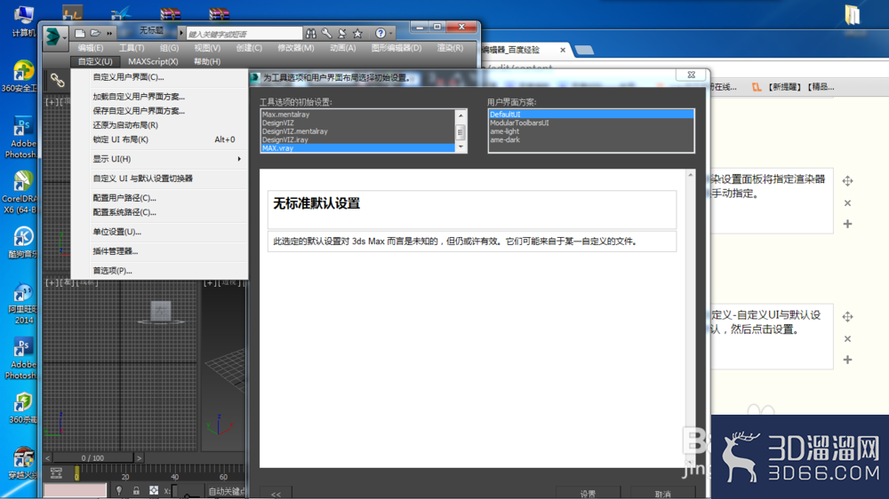Open the 3ds Max application logo menu
889x499 pixels.
tap(54, 37)
